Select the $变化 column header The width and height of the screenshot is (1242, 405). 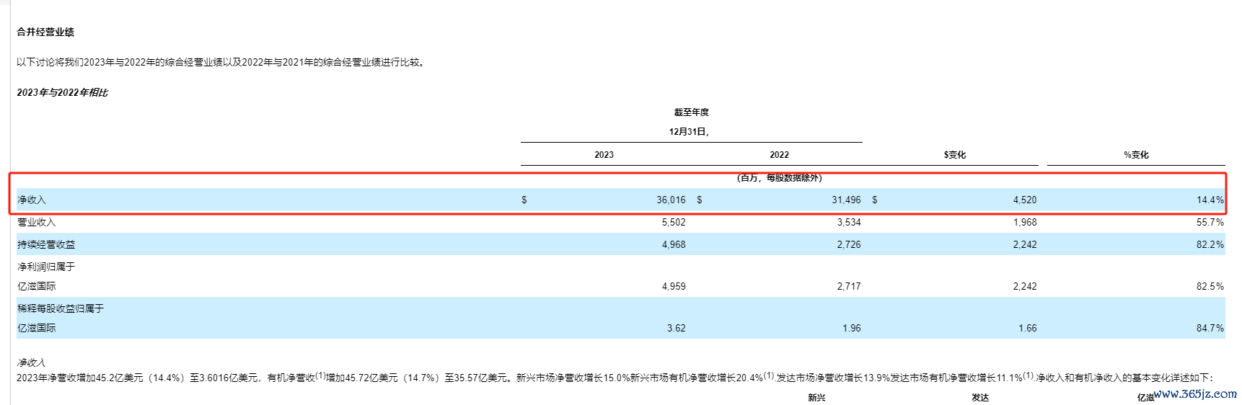tap(954, 155)
